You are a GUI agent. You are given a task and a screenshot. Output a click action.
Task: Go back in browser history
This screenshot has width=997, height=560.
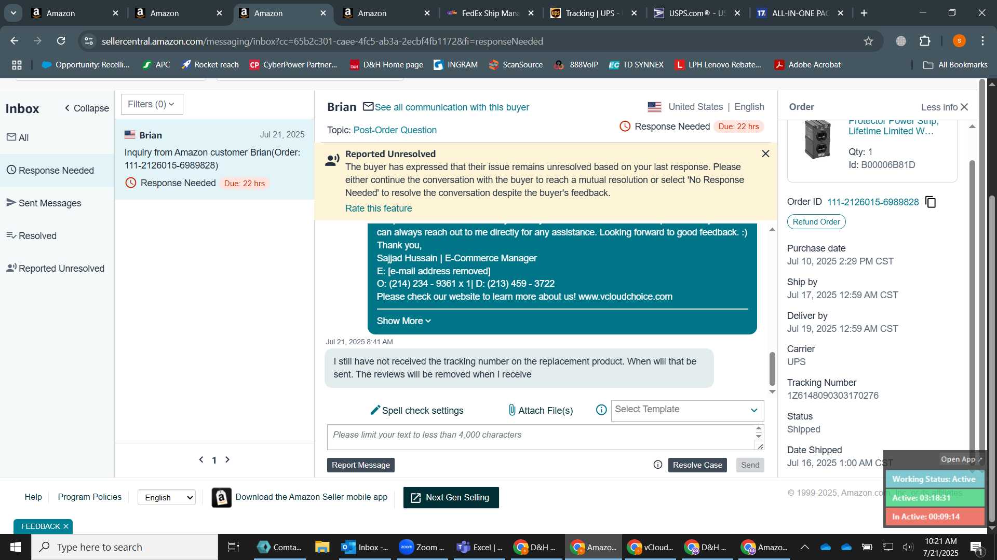(15, 41)
